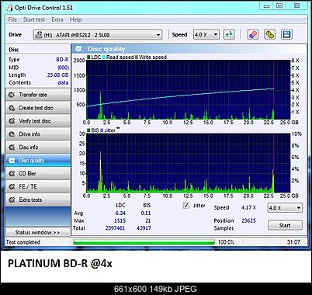Click the icon beside Extra tests

tap(12, 200)
